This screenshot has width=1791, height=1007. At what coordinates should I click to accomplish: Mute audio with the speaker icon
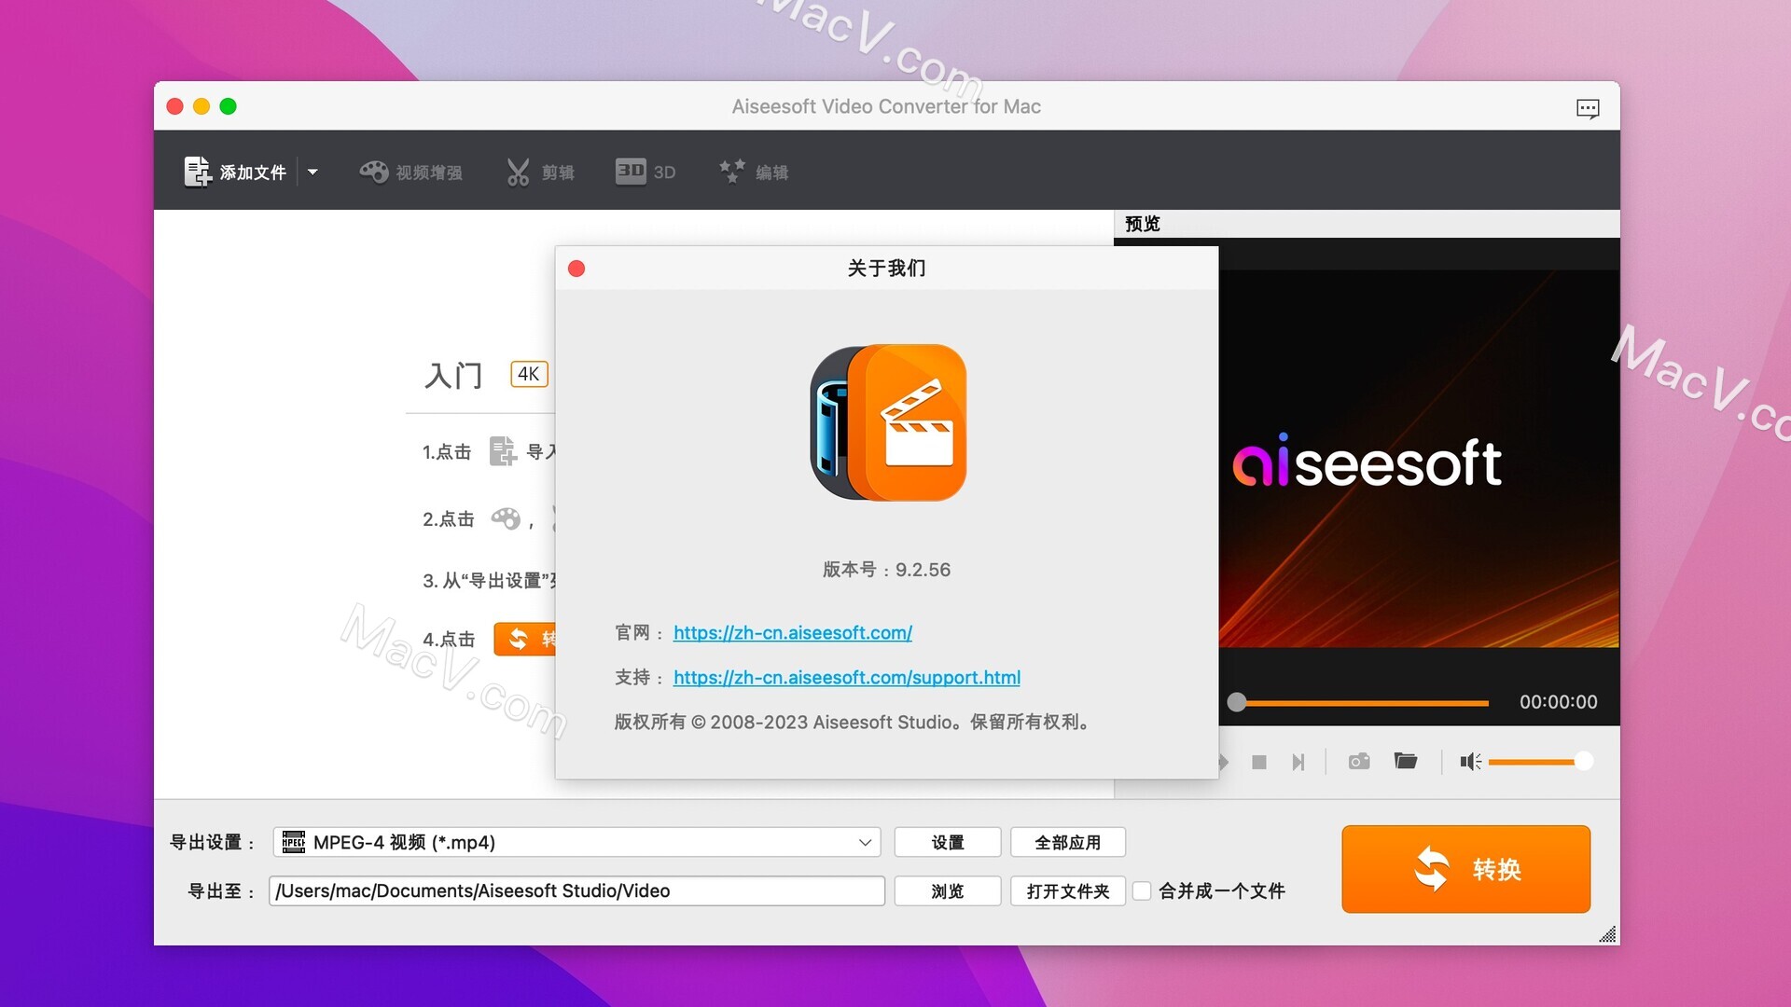[x=1470, y=762]
